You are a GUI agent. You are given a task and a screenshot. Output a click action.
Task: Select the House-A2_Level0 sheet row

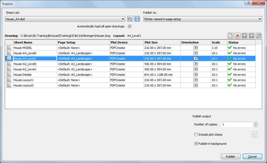[x=35, y=64]
